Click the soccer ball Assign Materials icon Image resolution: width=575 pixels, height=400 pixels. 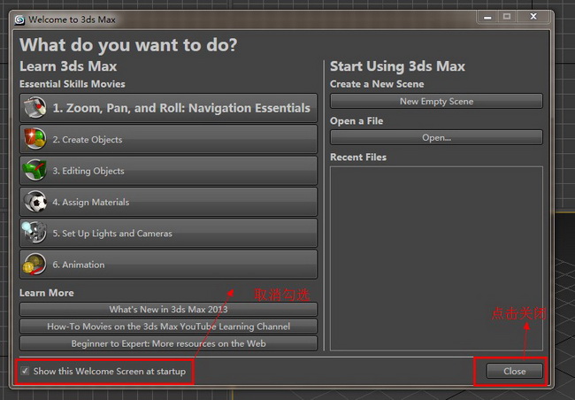35,202
